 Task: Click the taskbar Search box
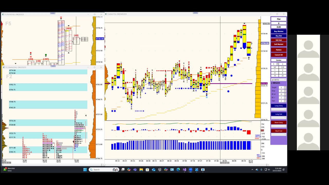point(104,170)
